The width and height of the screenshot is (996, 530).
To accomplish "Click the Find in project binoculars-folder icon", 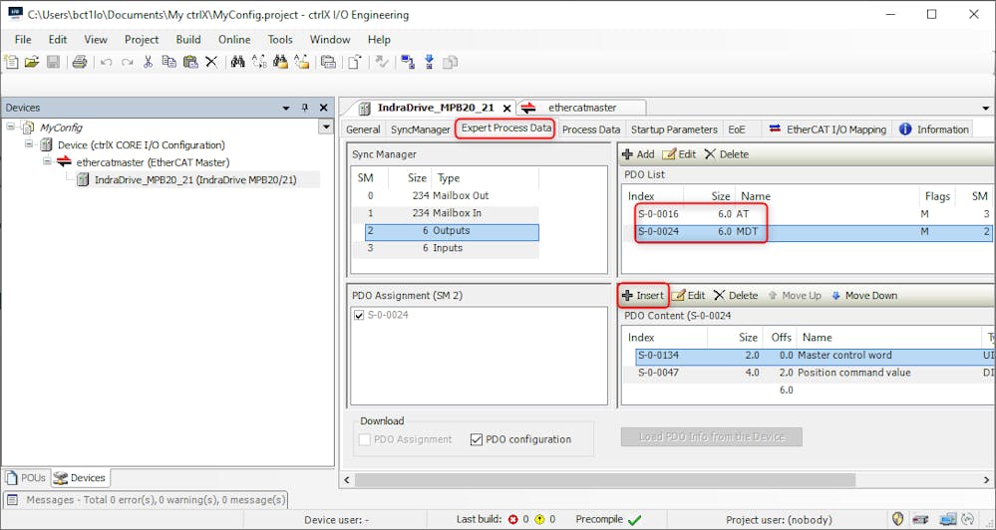I will (280, 62).
